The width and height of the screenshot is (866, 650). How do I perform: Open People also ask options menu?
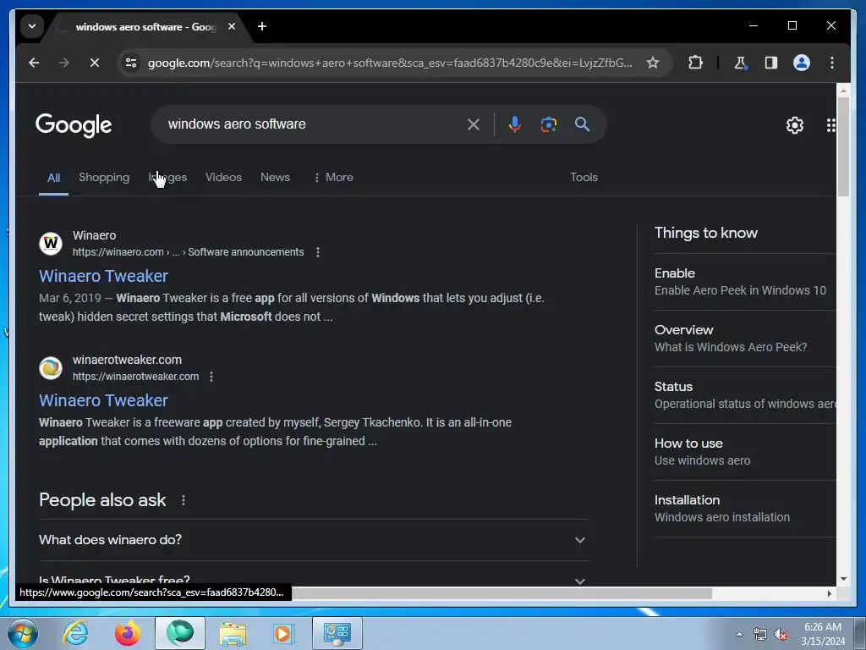[184, 500]
